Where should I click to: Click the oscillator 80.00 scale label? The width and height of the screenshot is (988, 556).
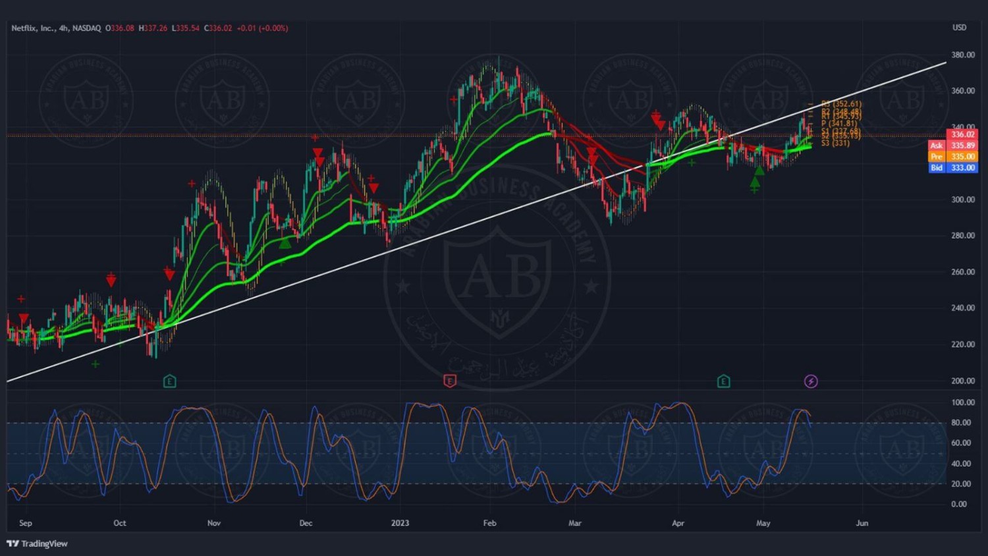click(960, 423)
